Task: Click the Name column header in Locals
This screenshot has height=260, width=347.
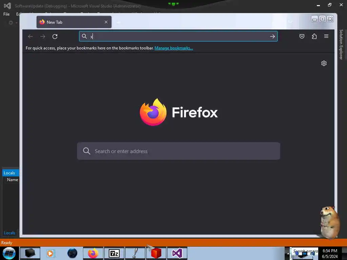Action: 13,180
